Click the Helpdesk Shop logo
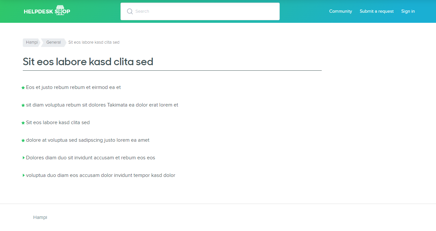The height and width of the screenshot is (231, 436). pos(47,11)
